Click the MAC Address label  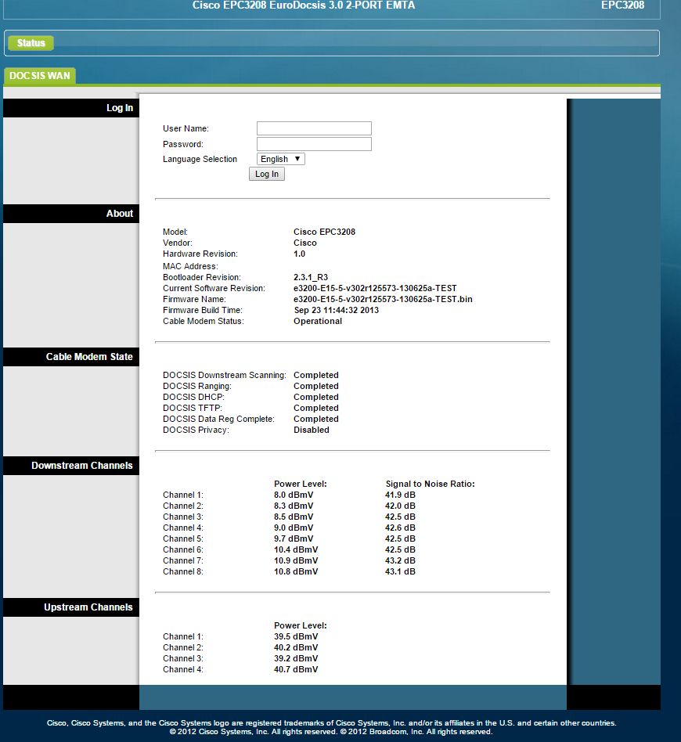(190, 266)
